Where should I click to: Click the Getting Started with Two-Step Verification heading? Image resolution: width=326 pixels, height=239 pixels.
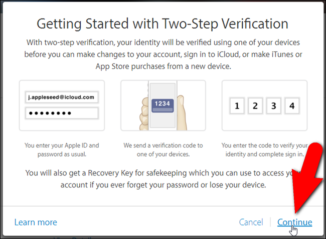(163, 23)
